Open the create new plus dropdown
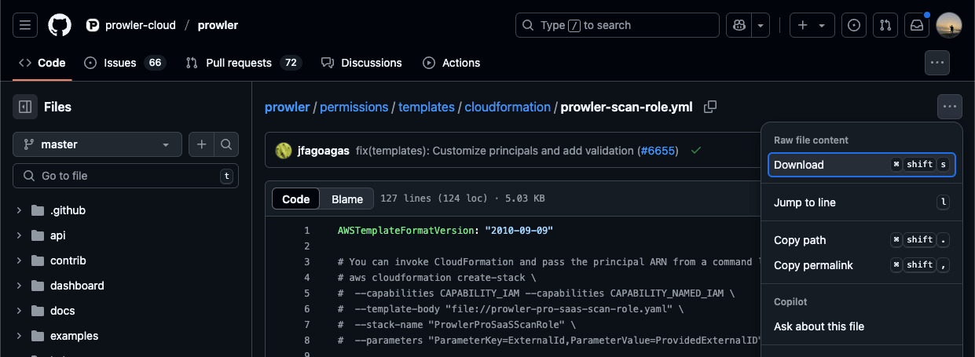This screenshot has width=975, height=357. click(x=812, y=25)
